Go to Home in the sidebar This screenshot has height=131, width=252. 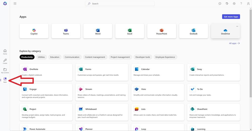[x=5, y=52]
